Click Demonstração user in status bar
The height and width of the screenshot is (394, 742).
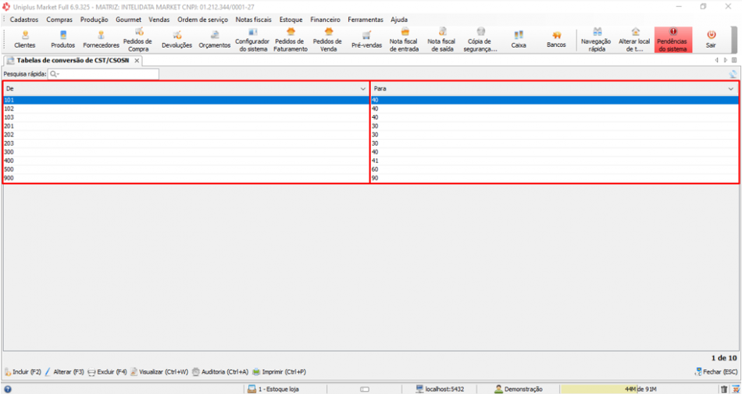(x=518, y=389)
